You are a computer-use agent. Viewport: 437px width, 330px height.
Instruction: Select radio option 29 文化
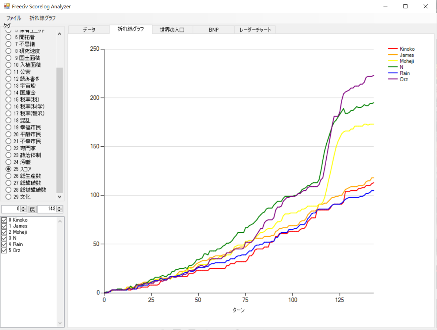pyautogui.click(x=18, y=197)
